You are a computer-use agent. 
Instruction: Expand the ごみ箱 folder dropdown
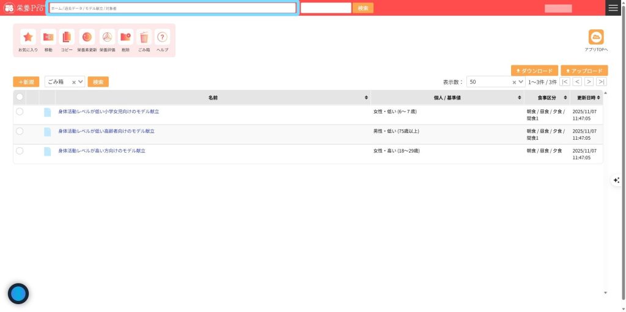(81, 82)
